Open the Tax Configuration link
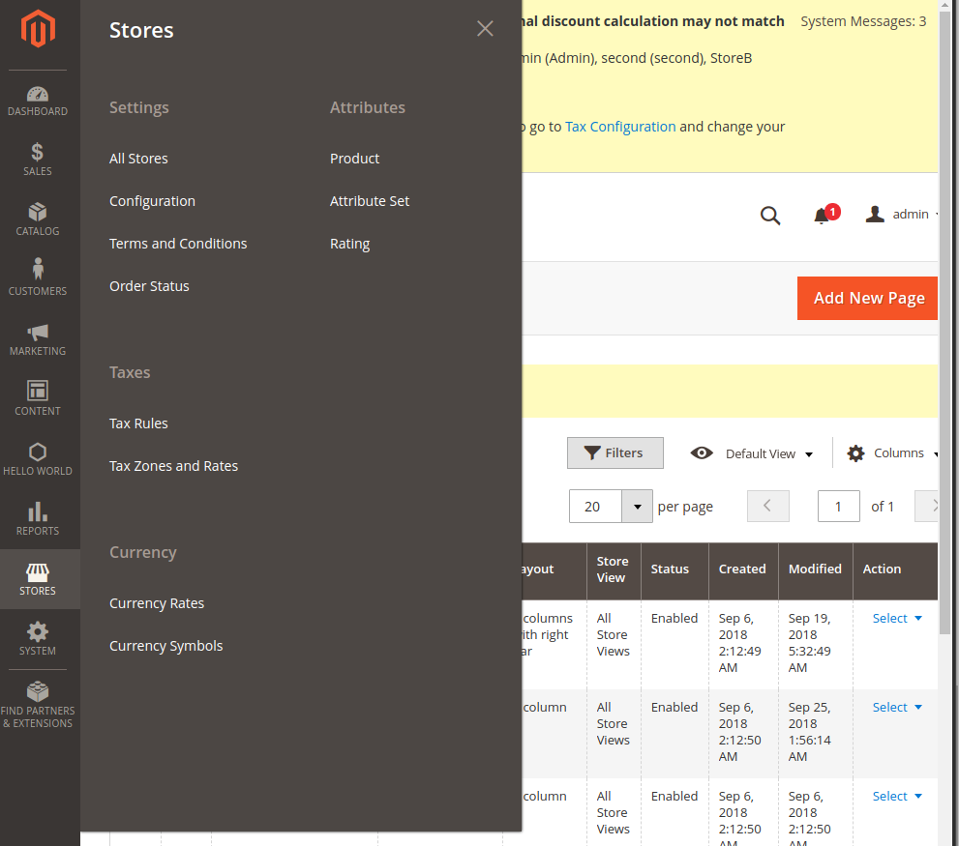Screen dimensions: 959x846 click(x=620, y=126)
